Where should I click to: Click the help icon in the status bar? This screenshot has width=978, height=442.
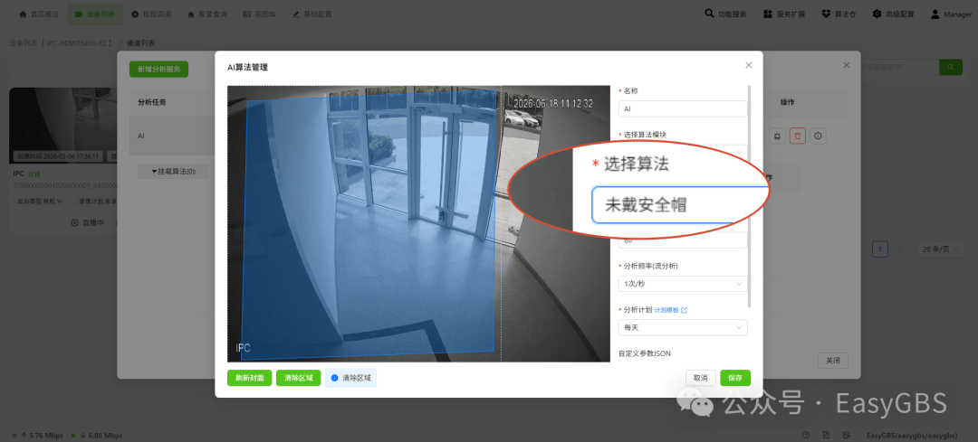pos(806,435)
